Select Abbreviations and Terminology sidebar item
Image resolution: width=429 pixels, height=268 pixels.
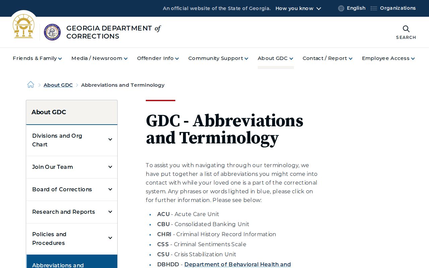(x=72, y=261)
